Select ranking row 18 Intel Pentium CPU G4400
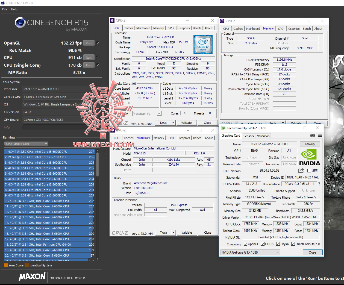 (49, 245)
